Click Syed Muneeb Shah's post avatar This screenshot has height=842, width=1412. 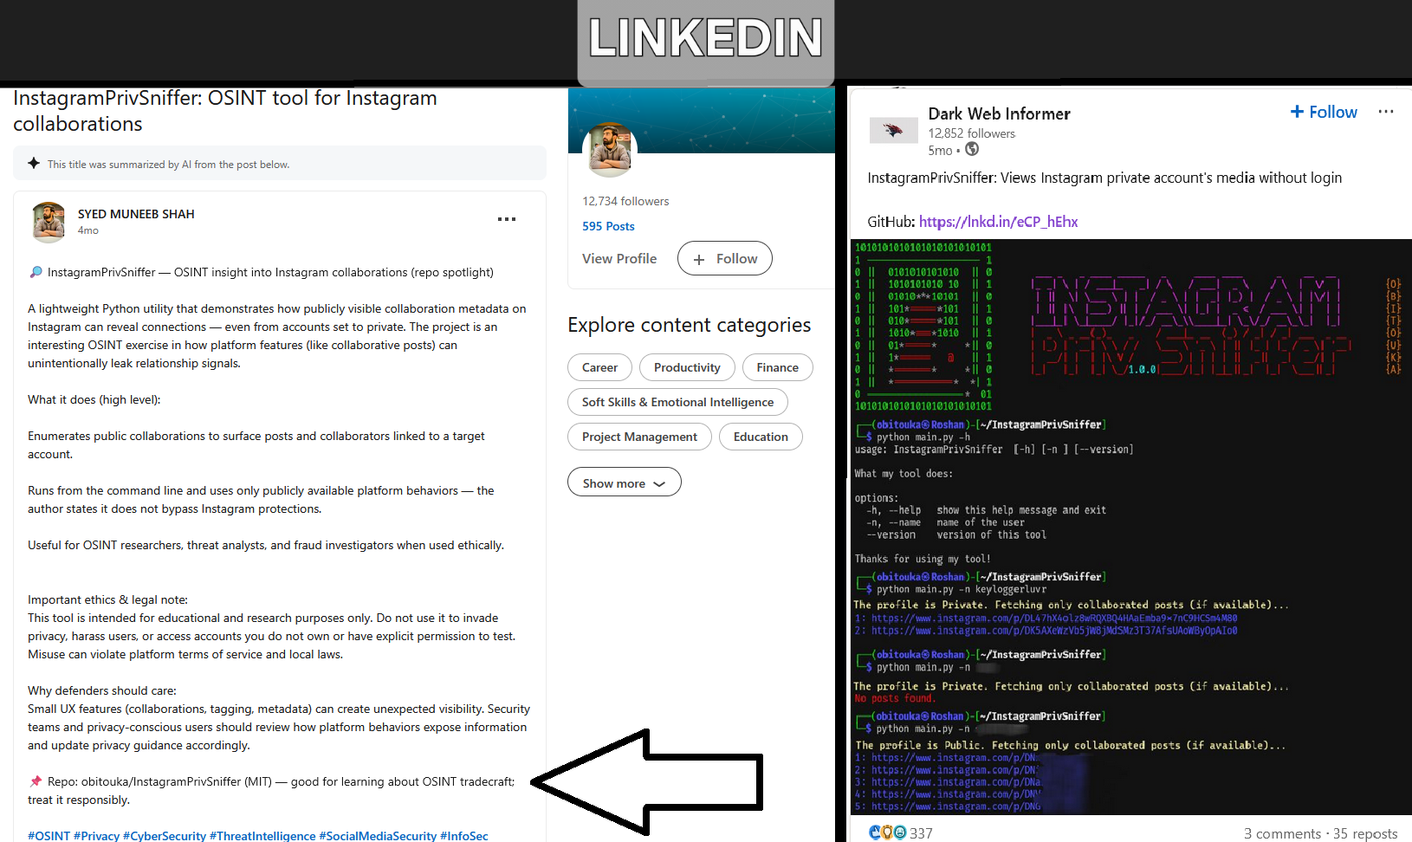pos(49,222)
